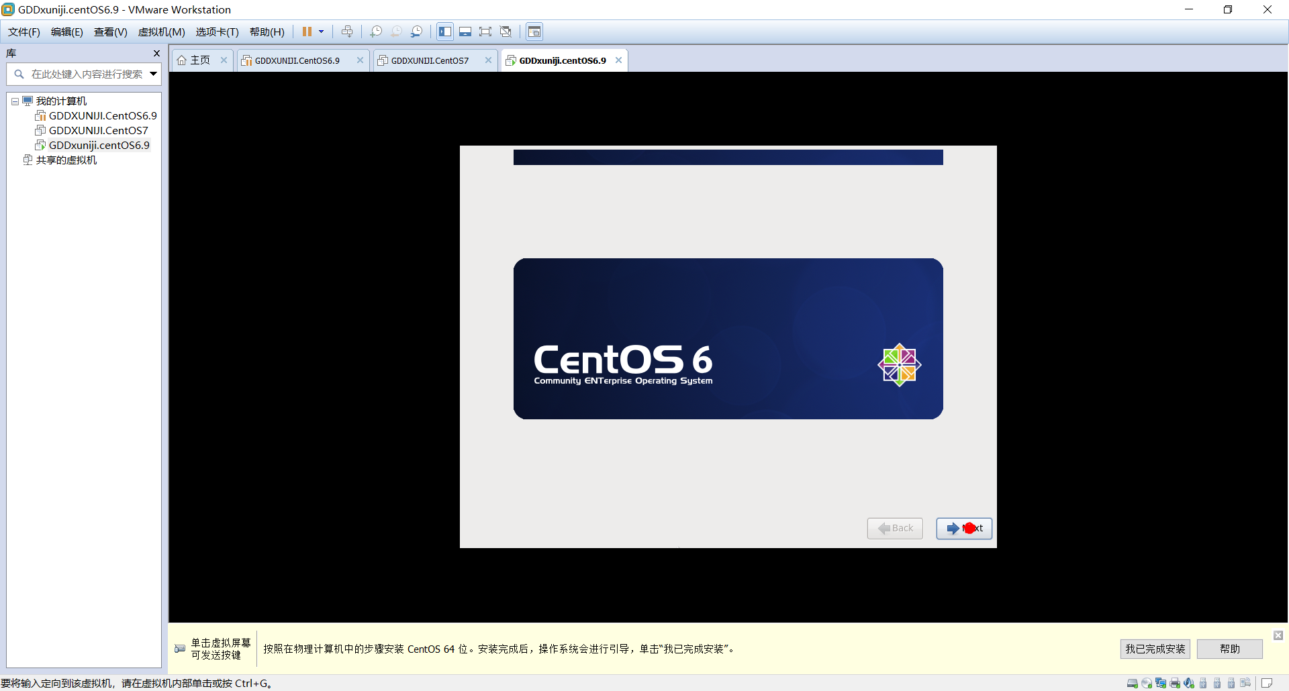Click the first USB device status icon
Image resolution: width=1289 pixels, height=691 pixels.
click(x=1203, y=683)
